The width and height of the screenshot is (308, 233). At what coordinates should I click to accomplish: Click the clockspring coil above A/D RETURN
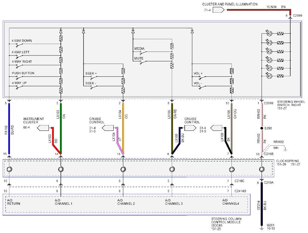(9, 169)
